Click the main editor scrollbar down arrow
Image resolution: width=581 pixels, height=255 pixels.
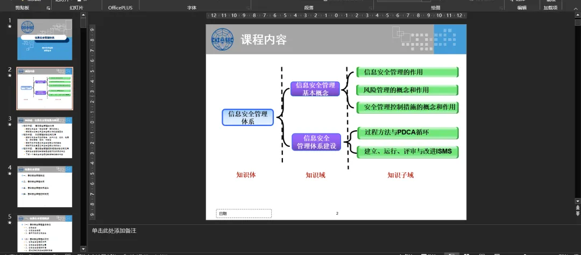click(x=577, y=201)
